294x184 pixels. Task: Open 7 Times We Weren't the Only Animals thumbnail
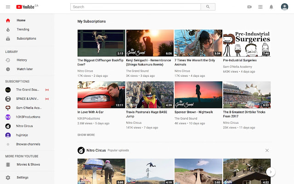(x=198, y=43)
